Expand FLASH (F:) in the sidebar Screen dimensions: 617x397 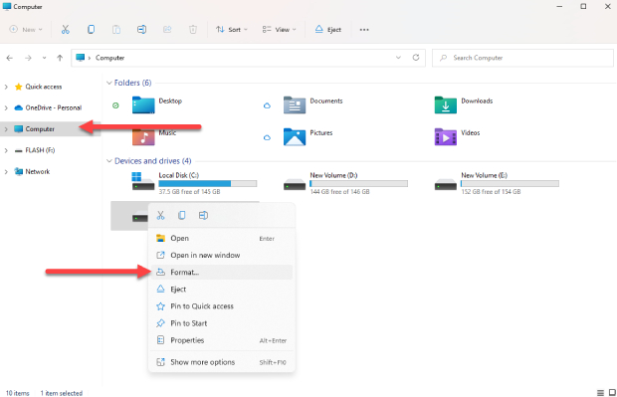(x=6, y=150)
